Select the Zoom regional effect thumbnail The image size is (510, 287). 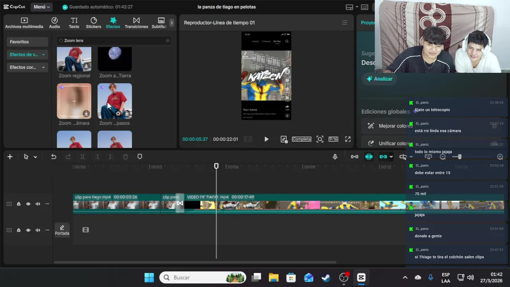pyautogui.click(x=74, y=59)
